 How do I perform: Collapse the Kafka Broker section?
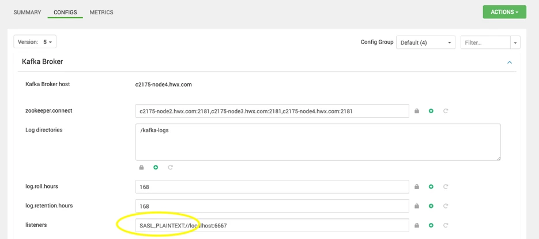[510, 62]
